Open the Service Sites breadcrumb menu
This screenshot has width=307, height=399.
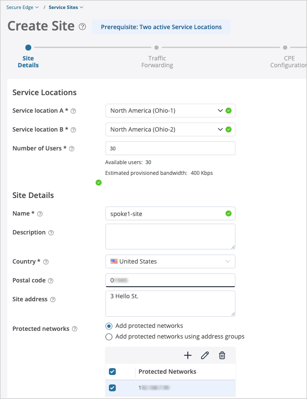[x=66, y=7]
